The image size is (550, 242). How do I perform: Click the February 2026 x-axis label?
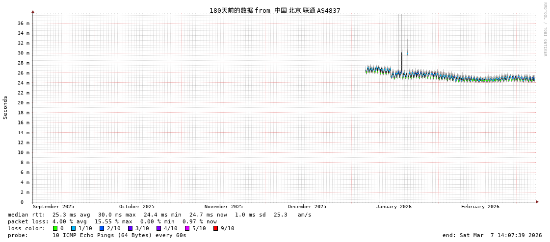coord(480,207)
